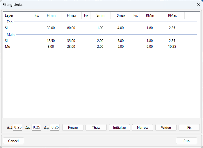Screen dimensions: 203x148
Task: Close the Fitting Limits window
Action: (198, 5)
